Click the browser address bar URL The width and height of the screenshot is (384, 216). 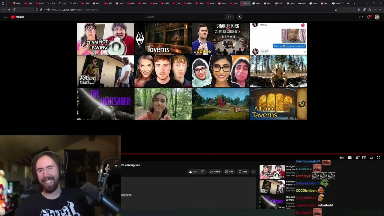pos(75,10)
